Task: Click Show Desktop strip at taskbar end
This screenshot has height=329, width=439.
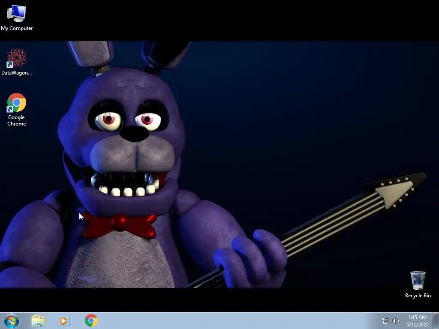Action: [436, 320]
